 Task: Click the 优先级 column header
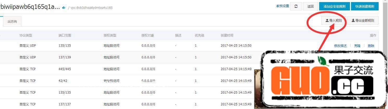pos(199,35)
